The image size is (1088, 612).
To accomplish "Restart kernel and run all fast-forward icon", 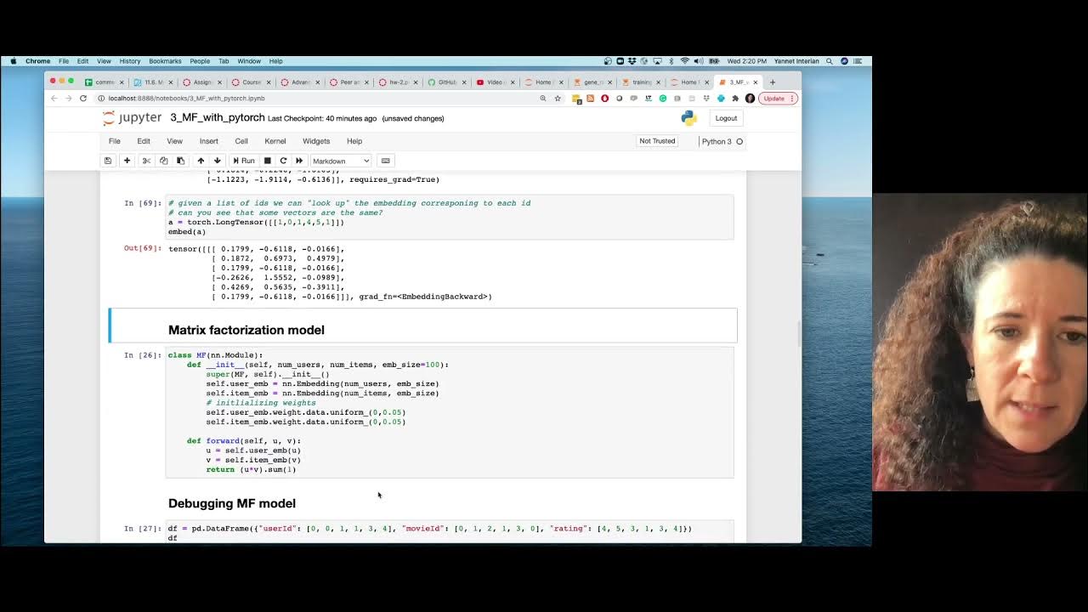I will click(298, 161).
